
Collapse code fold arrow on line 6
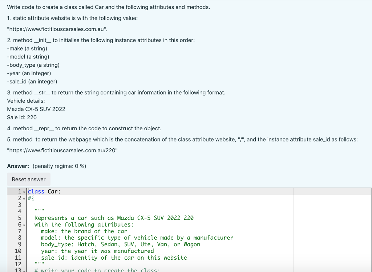(24, 225)
